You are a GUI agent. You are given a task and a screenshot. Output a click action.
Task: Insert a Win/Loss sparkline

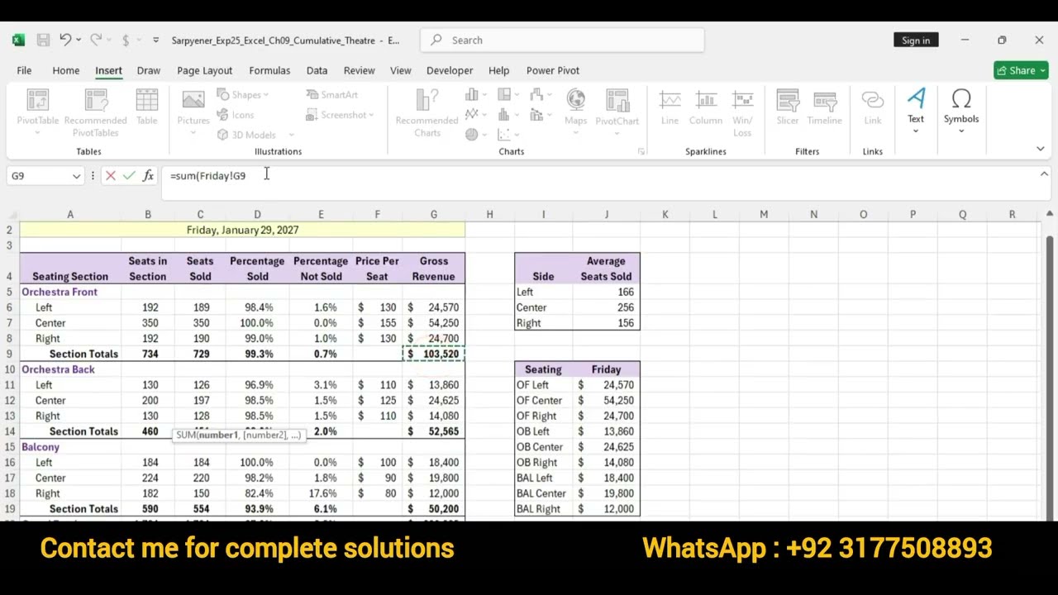click(x=742, y=113)
